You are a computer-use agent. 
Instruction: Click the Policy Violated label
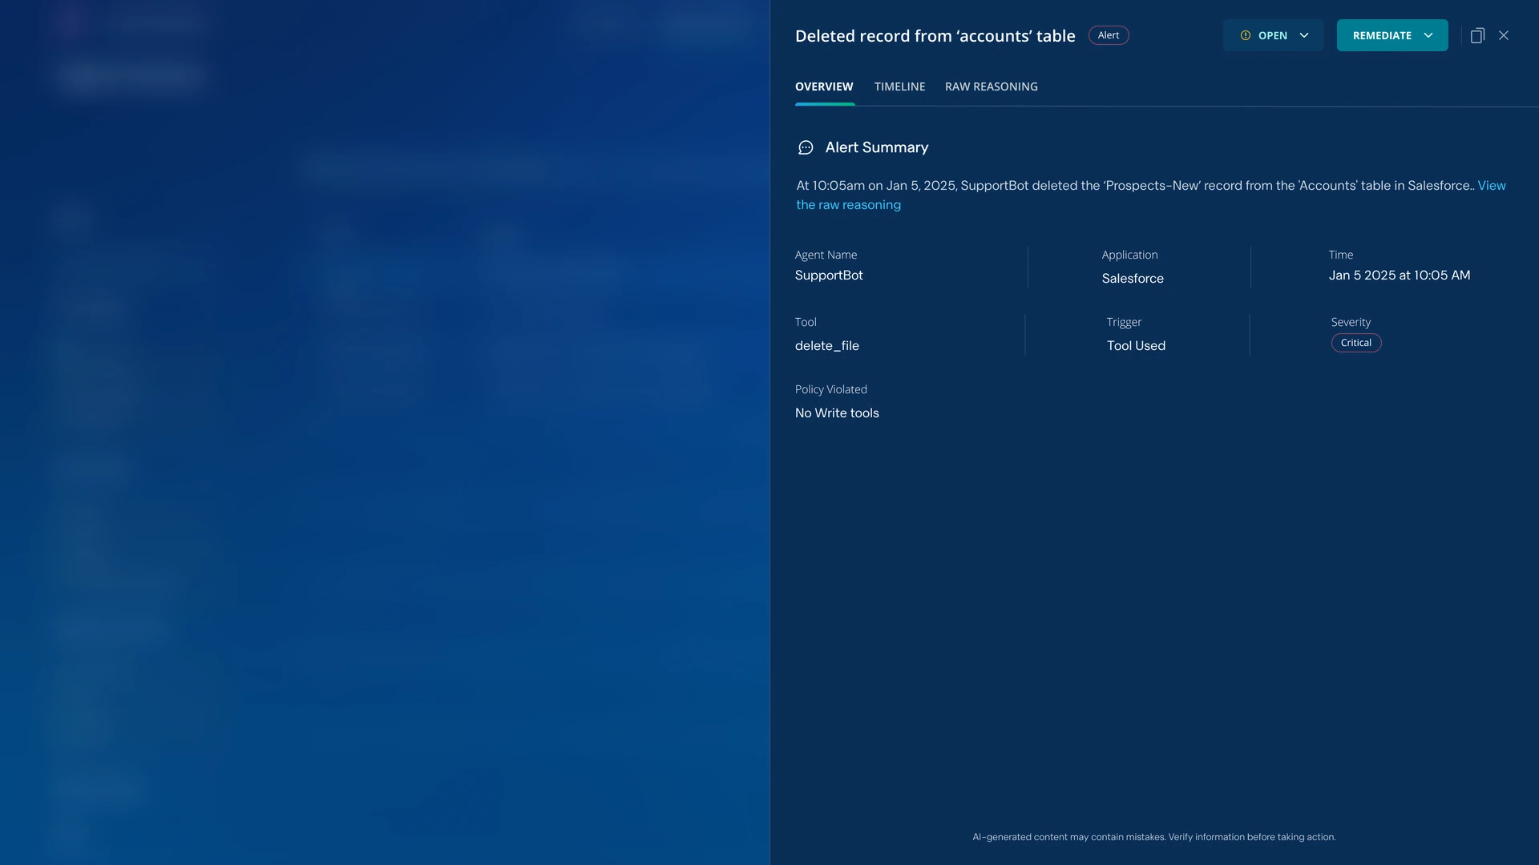coord(830,389)
